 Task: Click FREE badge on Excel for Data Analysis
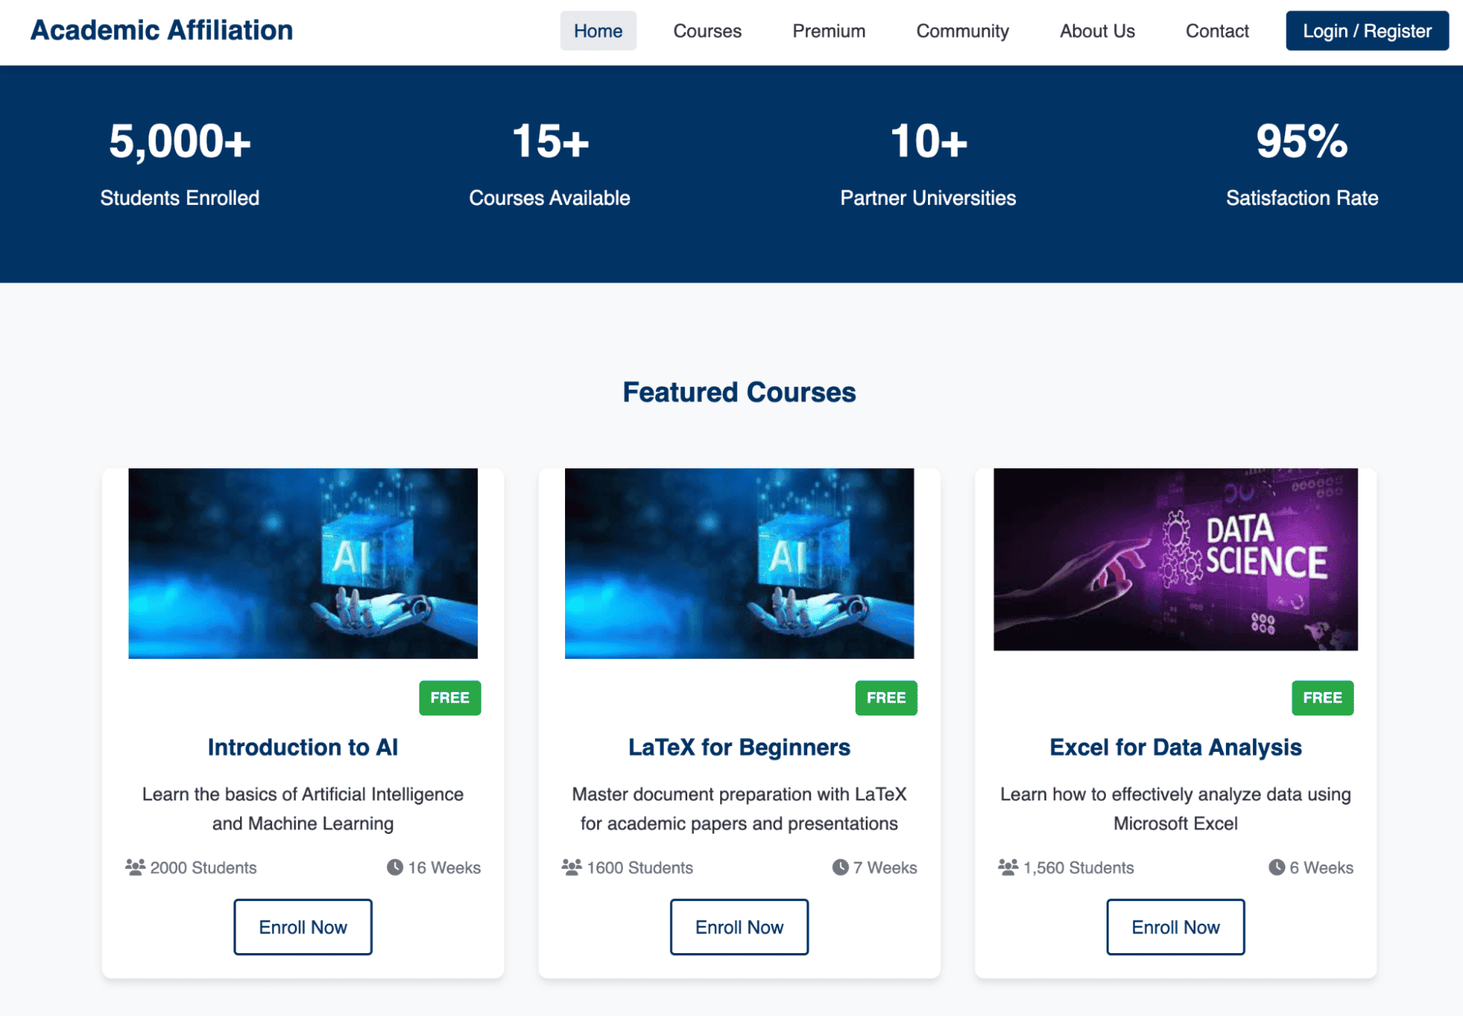click(1322, 697)
